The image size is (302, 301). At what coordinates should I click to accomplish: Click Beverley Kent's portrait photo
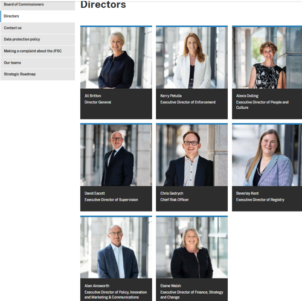pos(267,155)
